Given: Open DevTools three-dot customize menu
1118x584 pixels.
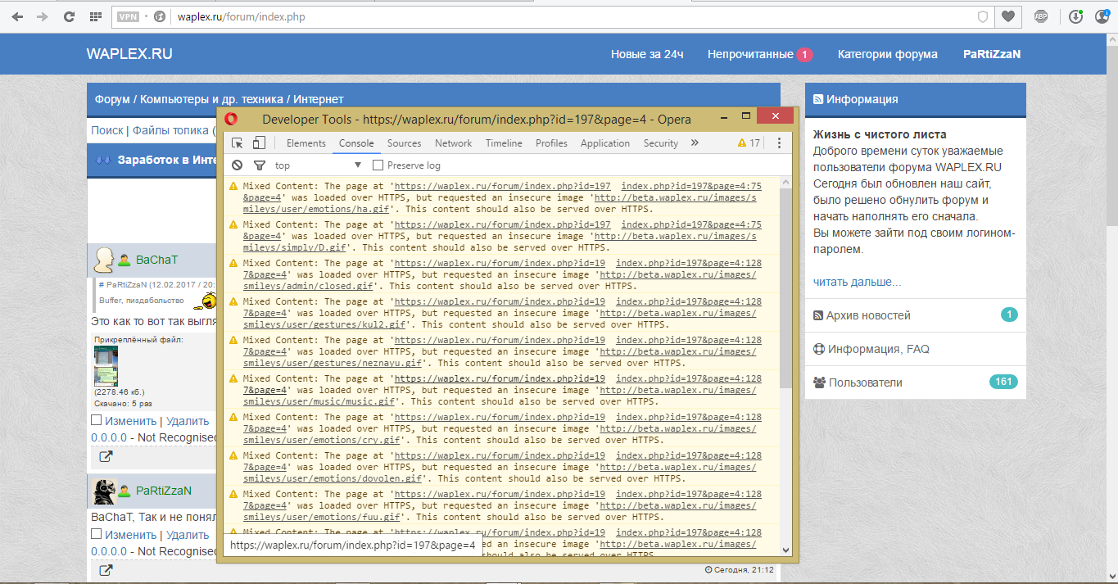Looking at the screenshot, I should click(x=779, y=143).
